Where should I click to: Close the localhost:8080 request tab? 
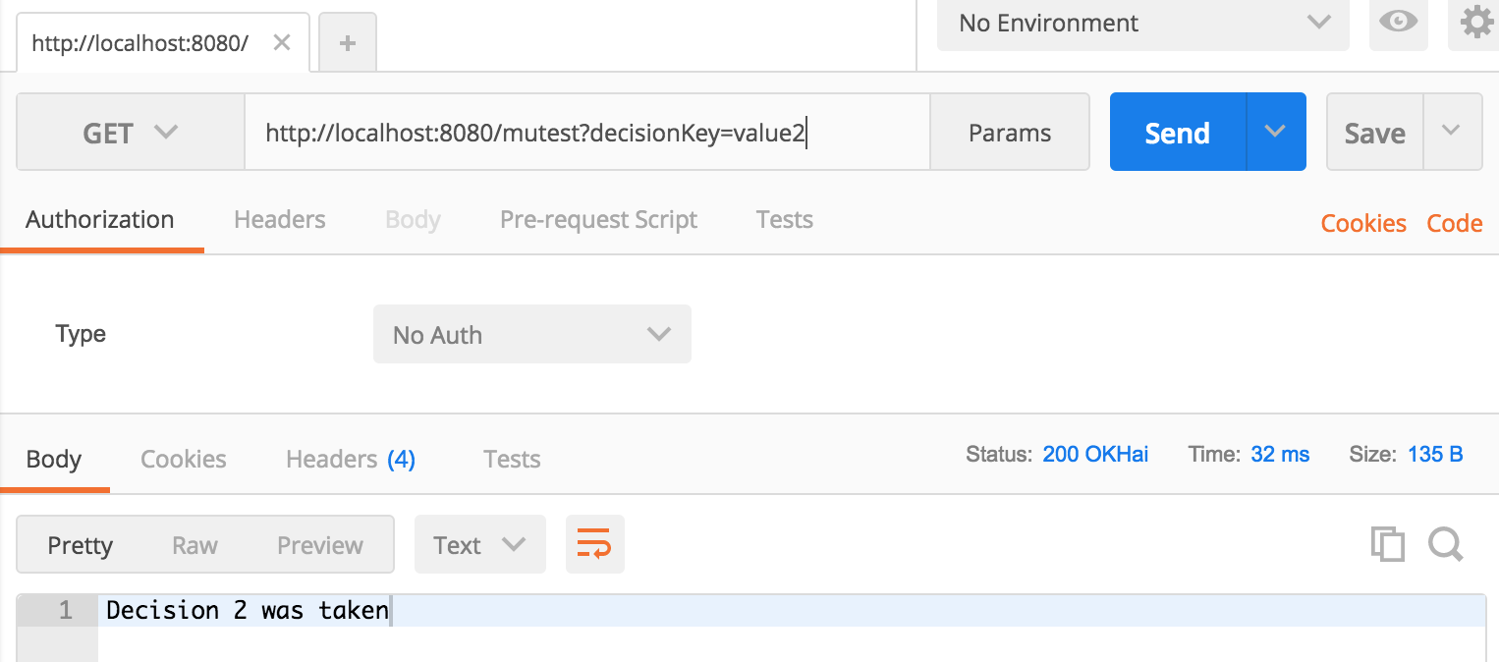282,43
